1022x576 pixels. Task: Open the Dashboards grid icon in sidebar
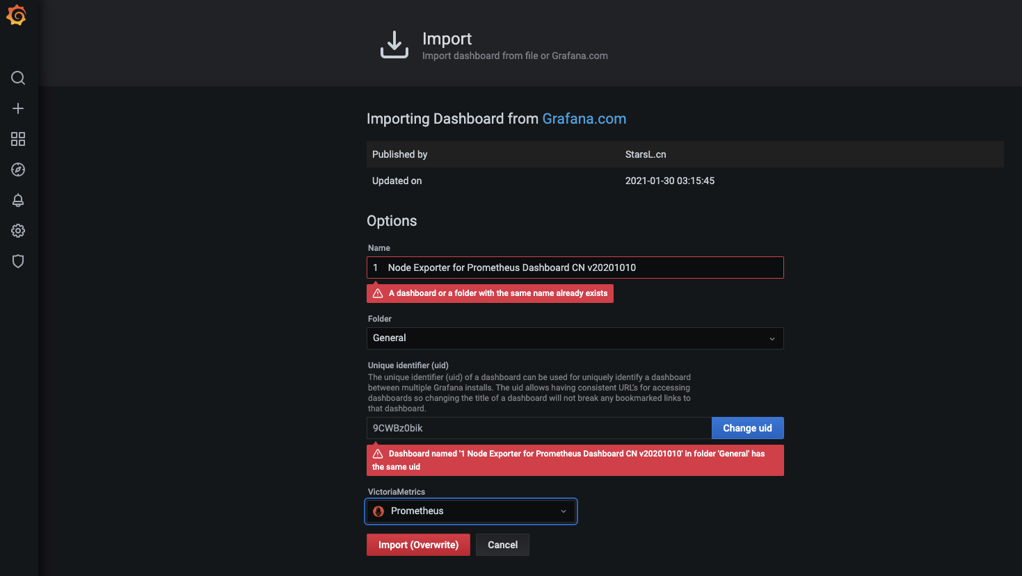(18, 139)
